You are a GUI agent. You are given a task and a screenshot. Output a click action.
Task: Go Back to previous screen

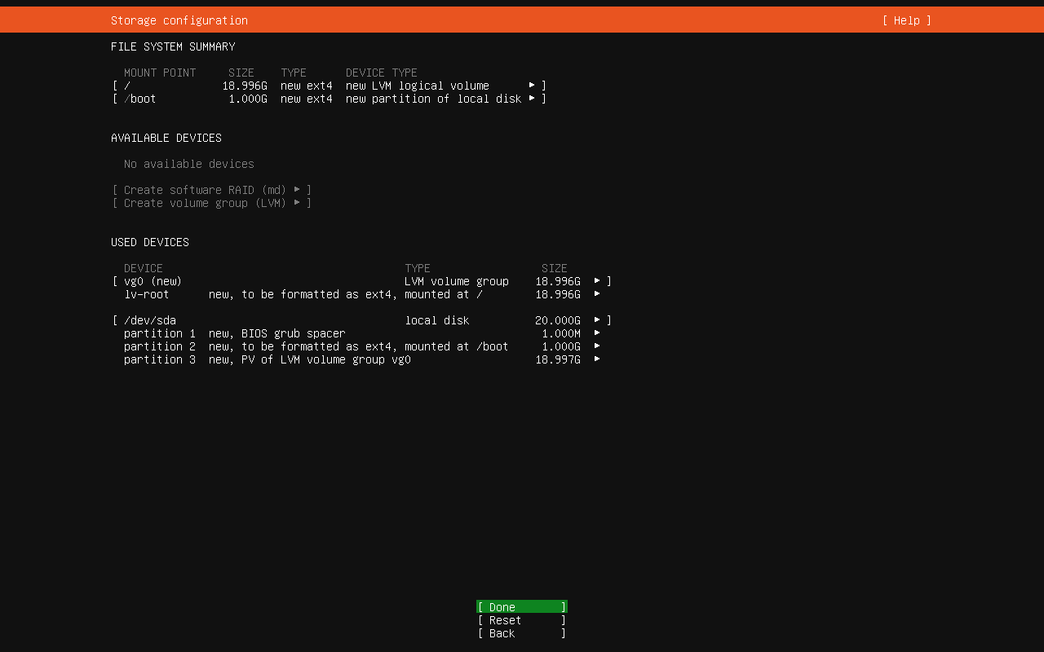pyautogui.click(x=521, y=633)
